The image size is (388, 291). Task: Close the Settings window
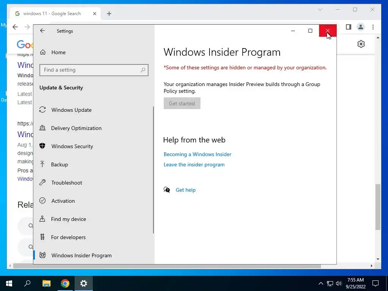(x=328, y=31)
